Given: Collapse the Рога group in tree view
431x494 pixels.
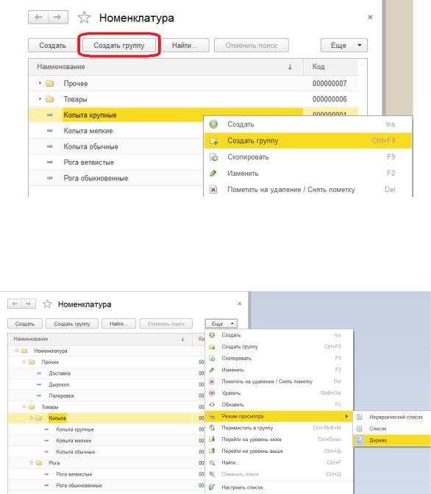Looking at the screenshot, I should pos(31,463).
